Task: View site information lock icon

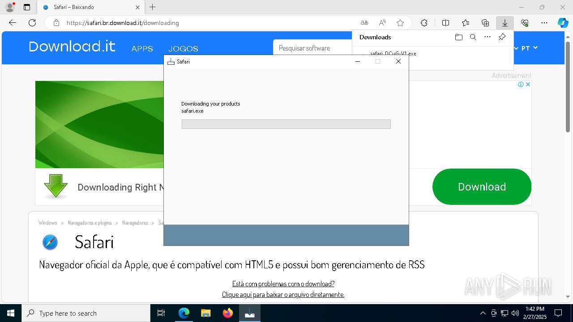Action: coord(56,23)
